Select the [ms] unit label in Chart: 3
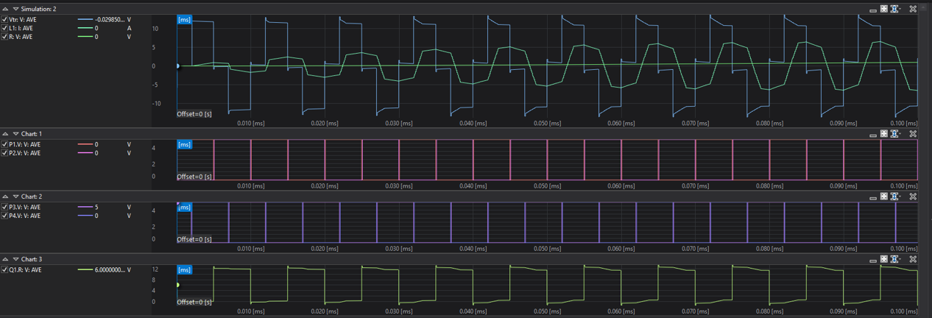This screenshot has height=318, width=932. coord(185,270)
